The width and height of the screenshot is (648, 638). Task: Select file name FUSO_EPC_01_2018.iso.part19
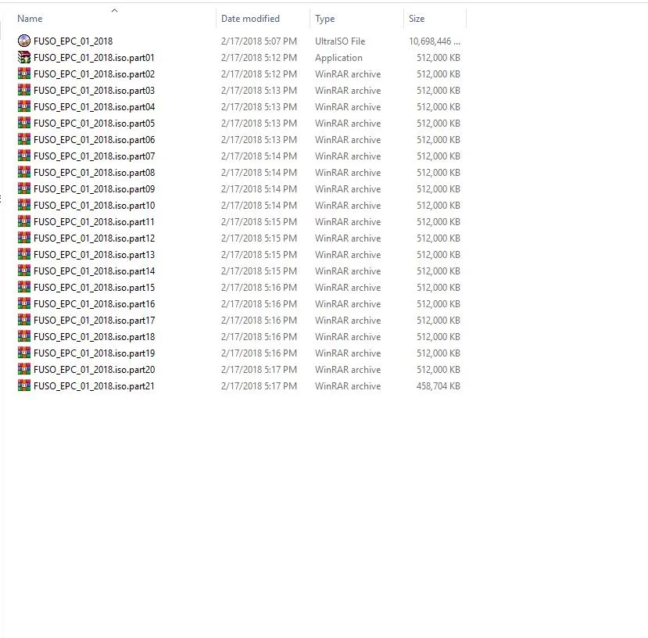tap(95, 353)
